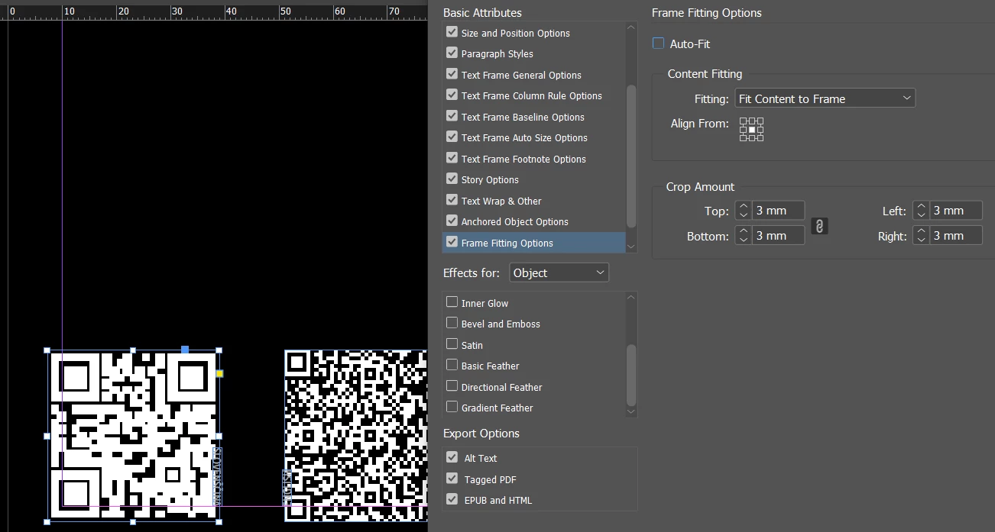Uncheck Frame Fitting Options checkbox
The height and width of the screenshot is (532, 995).
pos(452,242)
